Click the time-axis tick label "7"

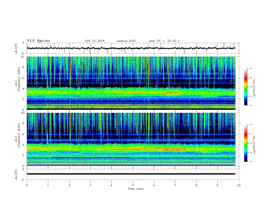point(175,185)
